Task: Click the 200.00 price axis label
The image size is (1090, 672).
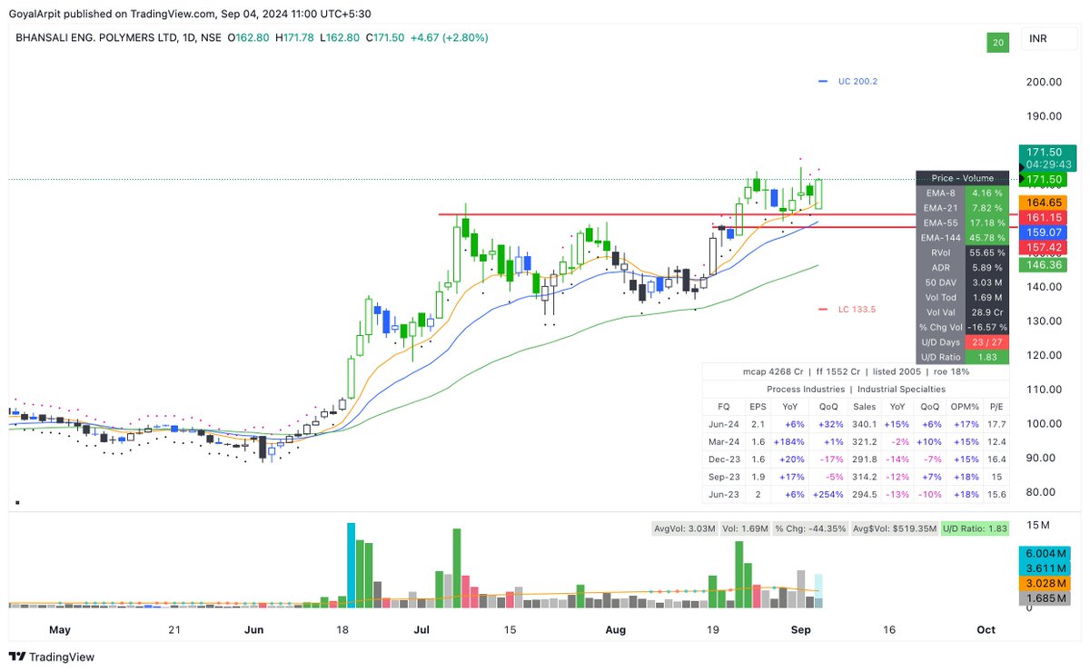Action: tap(1044, 82)
